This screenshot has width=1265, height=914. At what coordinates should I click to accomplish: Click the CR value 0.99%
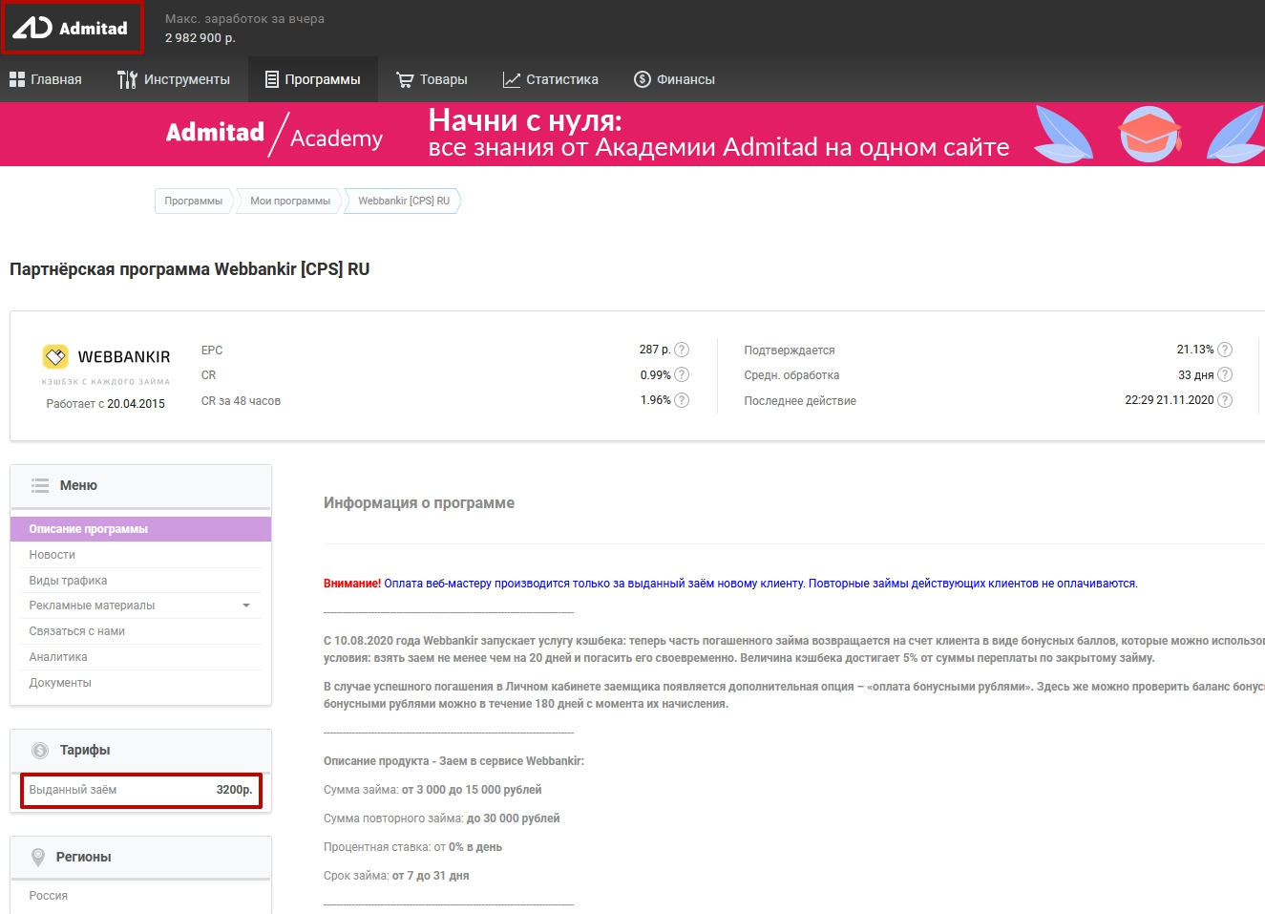click(656, 374)
